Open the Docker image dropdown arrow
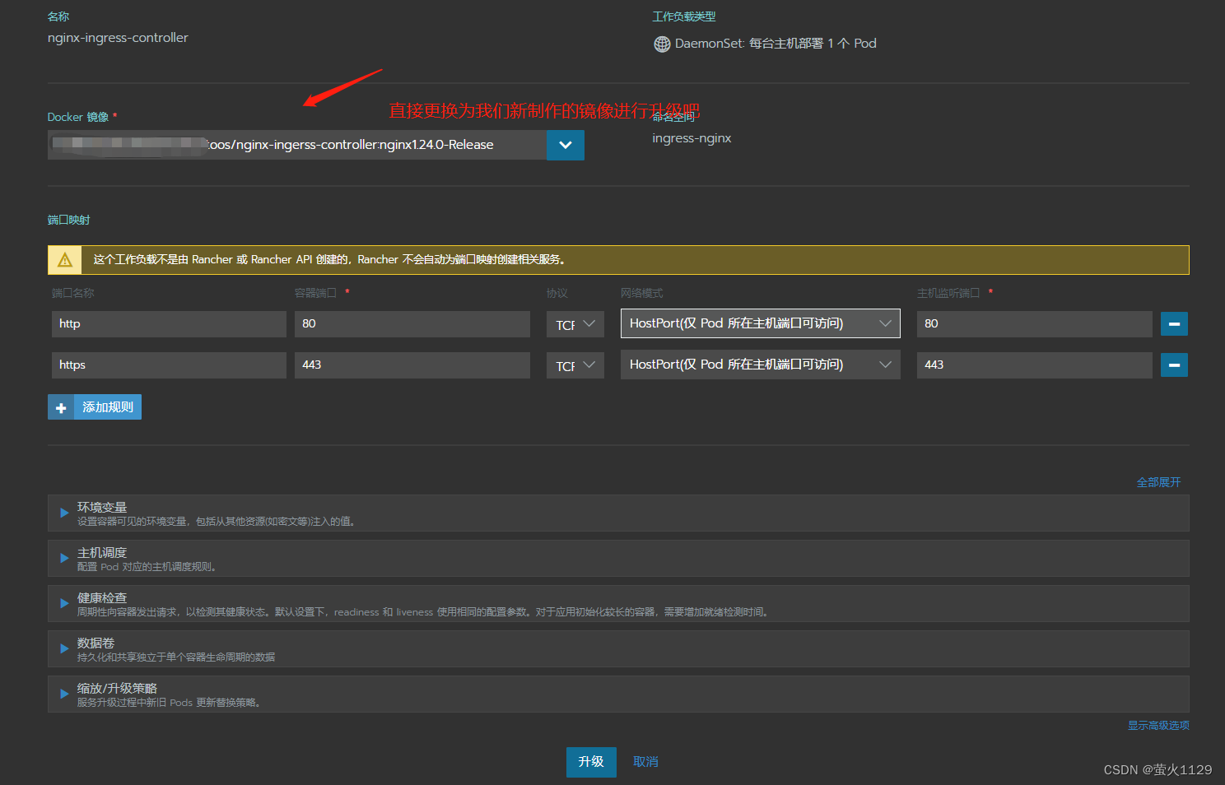This screenshot has width=1225, height=785. 566,145
